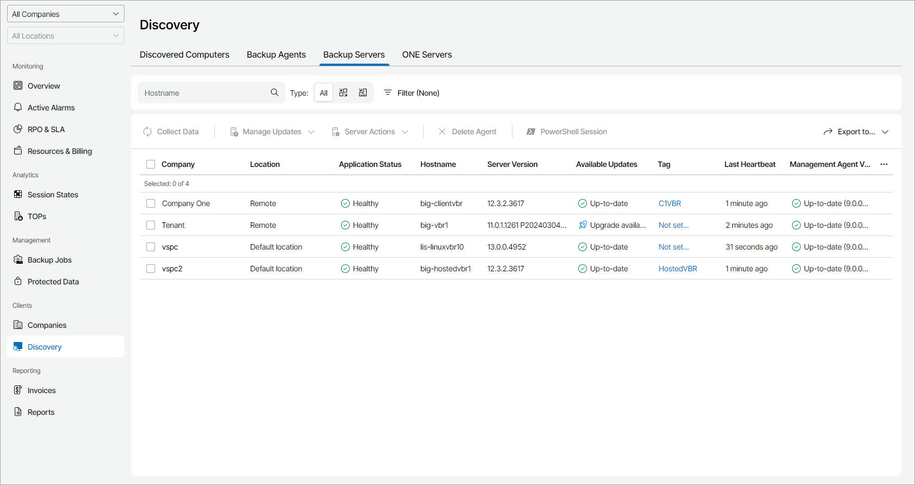Viewport: 915px width, 485px height.
Task: Click the Collect Data refresh icon
Action: pyautogui.click(x=147, y=132)
